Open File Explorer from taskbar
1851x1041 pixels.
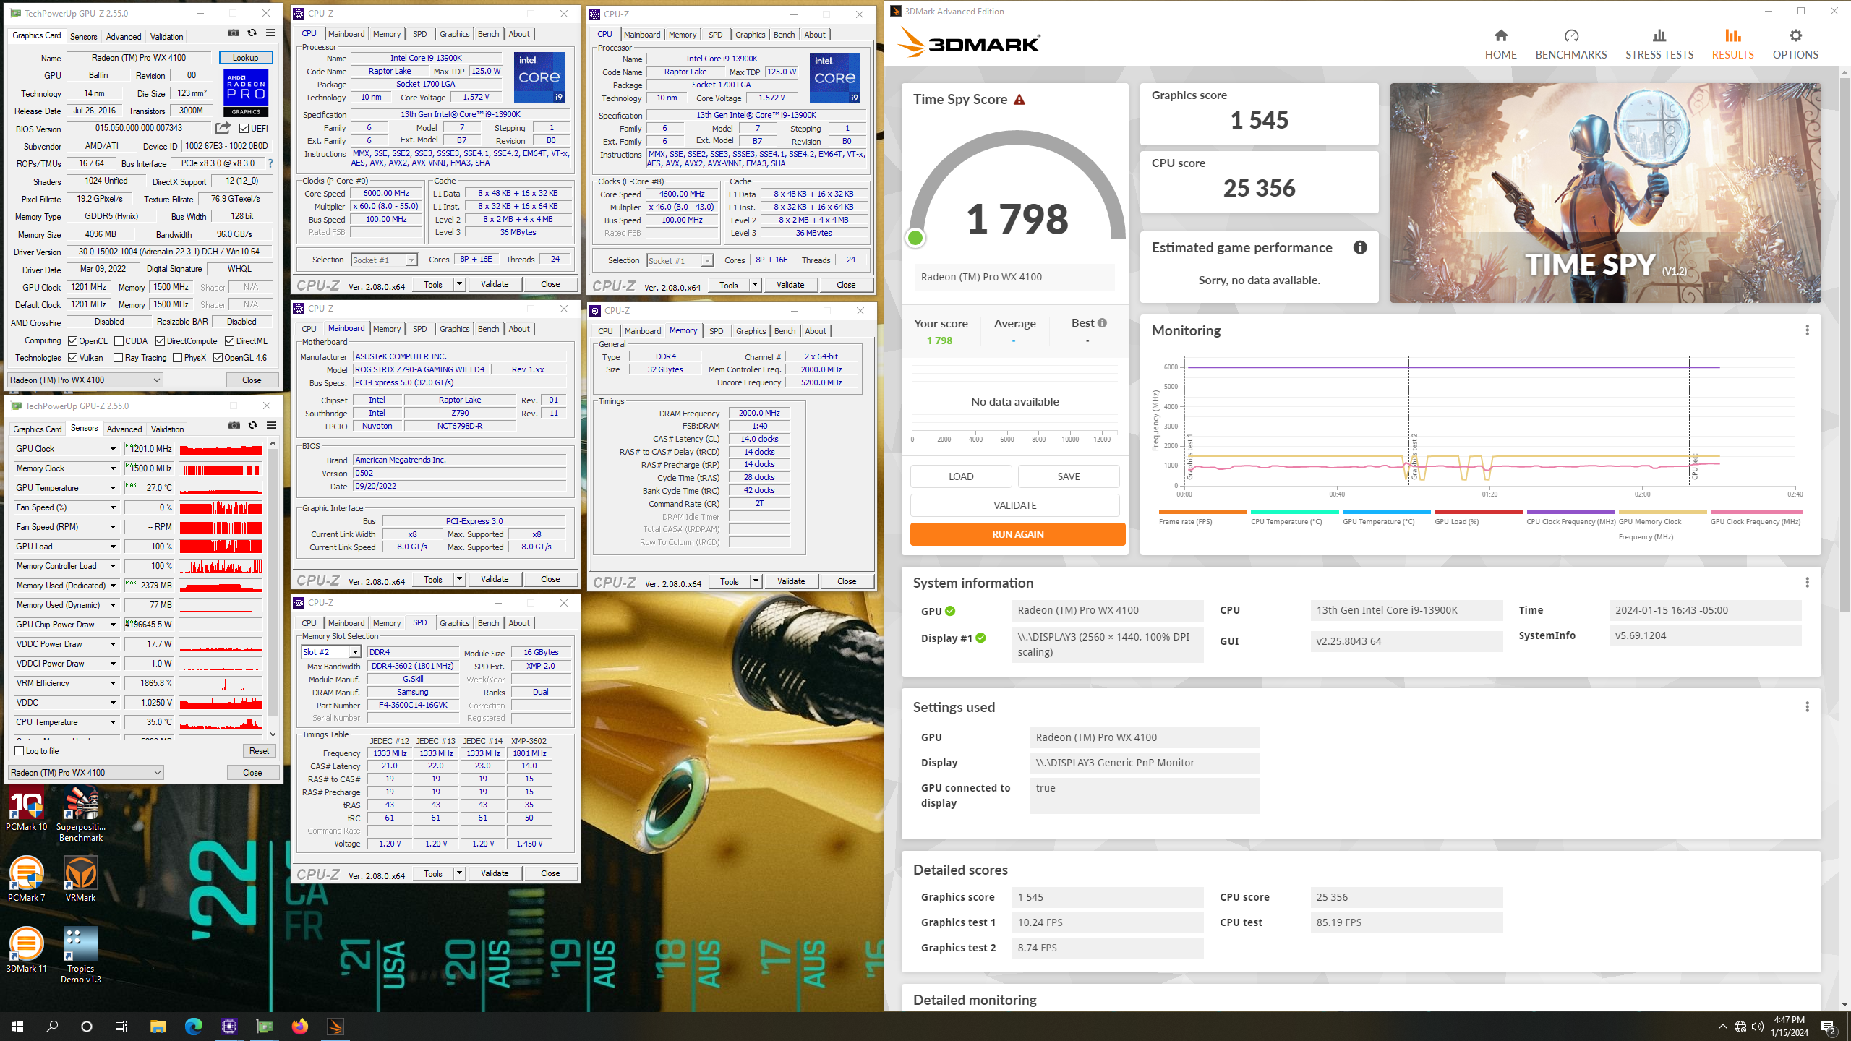pyautogui.click(x=158, y=1027)
